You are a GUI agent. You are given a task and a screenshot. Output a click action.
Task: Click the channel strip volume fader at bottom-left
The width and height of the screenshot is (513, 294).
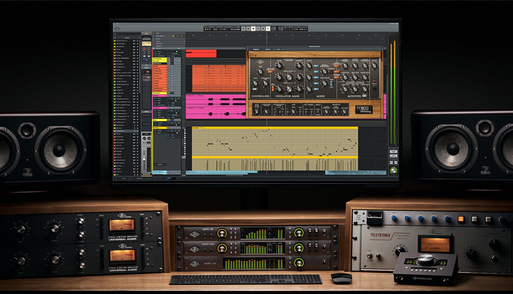click(x=144, y=158)
